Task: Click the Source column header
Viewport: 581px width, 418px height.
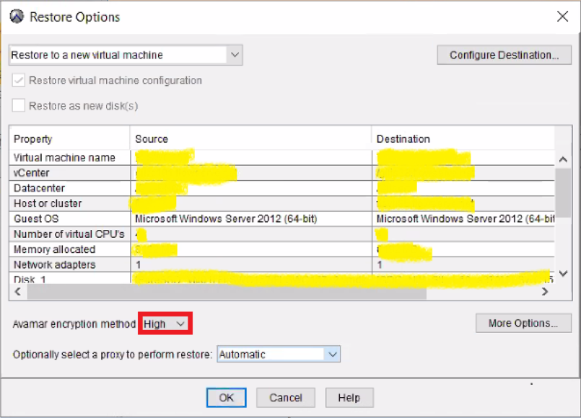Action: (250, 139)
